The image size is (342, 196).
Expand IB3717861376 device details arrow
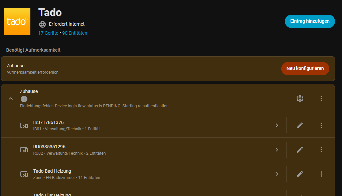click(x=277, y=125)
